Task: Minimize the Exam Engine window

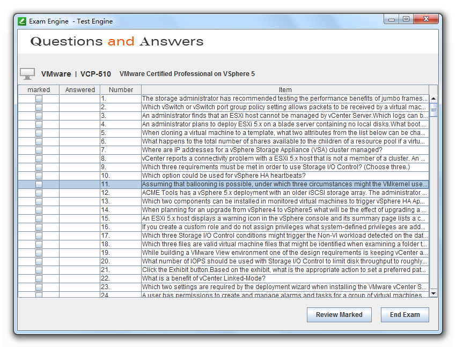Action: tap(392, 19)
